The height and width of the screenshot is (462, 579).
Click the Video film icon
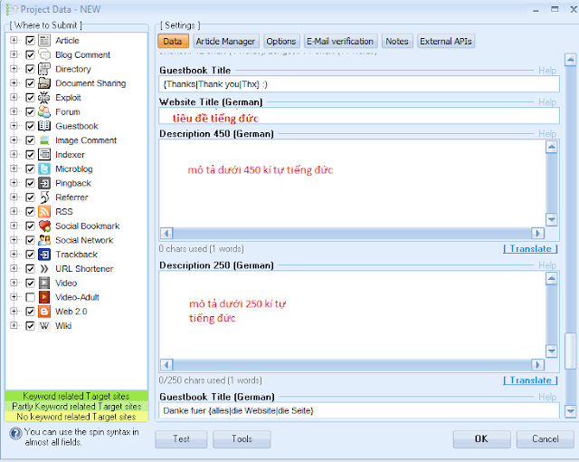coord(44,284)
